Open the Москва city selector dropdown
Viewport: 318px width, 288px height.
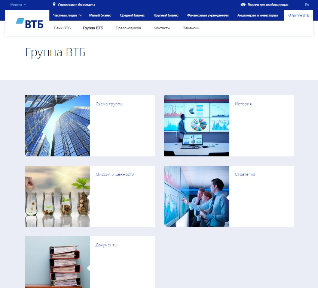point(18,5)
